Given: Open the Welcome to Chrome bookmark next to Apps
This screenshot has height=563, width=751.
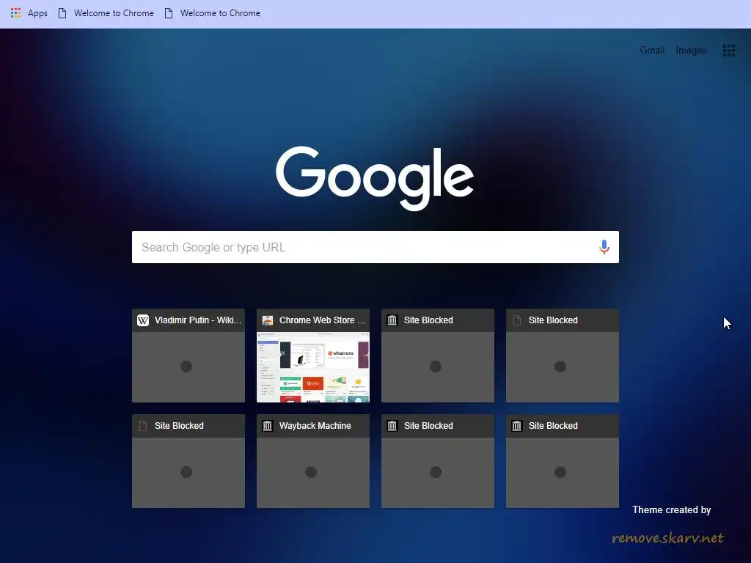Looking at the screenshot, I should [x=114, y=13].
